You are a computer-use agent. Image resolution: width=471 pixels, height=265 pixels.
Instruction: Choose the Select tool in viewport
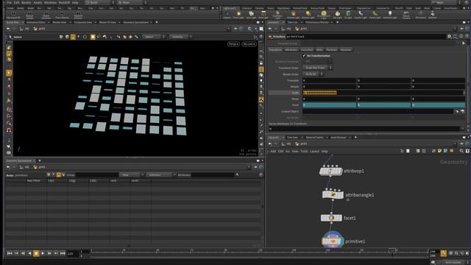[x=15, y=37]
